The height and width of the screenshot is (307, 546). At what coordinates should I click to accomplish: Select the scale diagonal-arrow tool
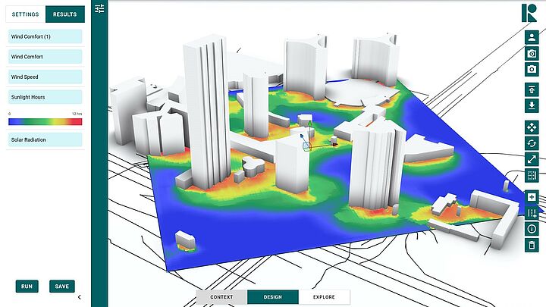click(x=532, y=159)
